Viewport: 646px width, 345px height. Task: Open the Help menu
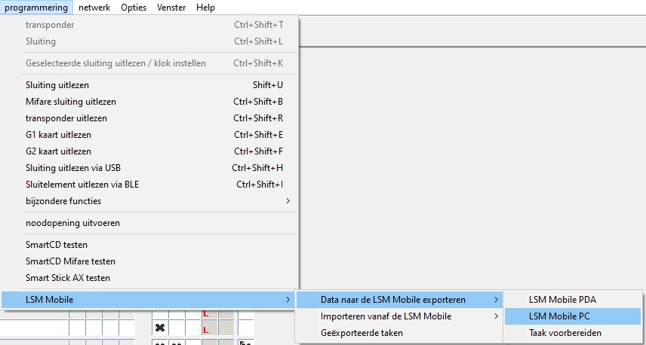click(x=205, y=8)
